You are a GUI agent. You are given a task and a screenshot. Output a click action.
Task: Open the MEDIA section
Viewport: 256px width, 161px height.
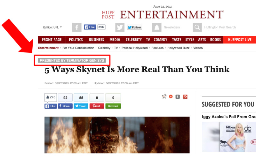(x=115, y=40)
